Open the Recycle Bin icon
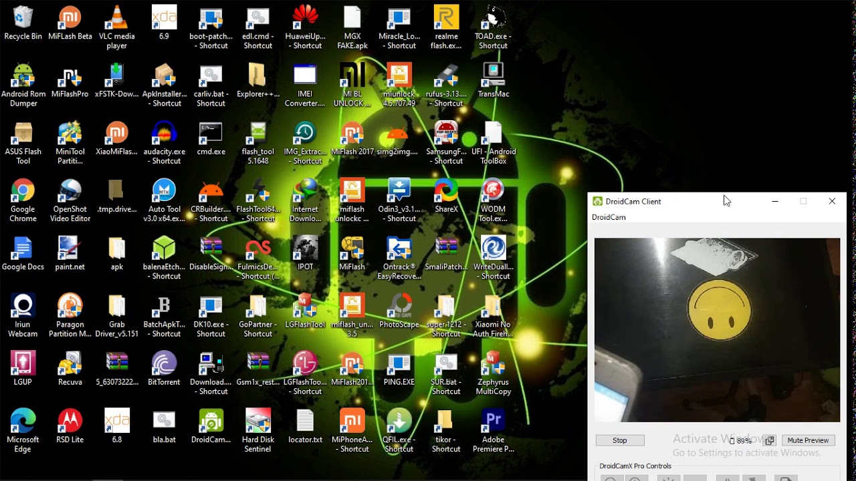This screenshot has width=856, height=481. (23, 23)
